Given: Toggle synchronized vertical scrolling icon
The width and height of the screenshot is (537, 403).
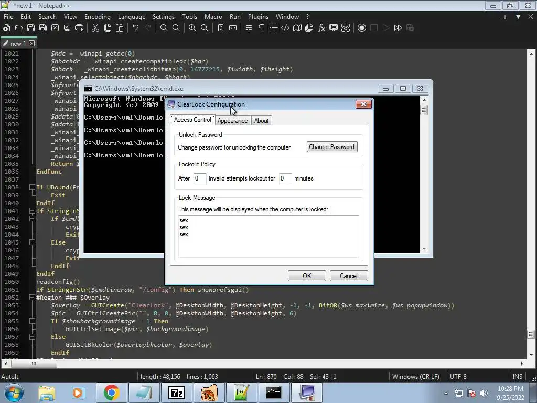Looking at the screenshot, I should tap(221, 28).
